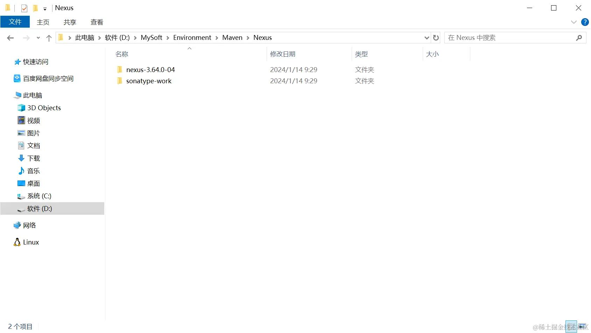
Task: Open 3D Objects in navigation pane
Action: pos(44,108)
